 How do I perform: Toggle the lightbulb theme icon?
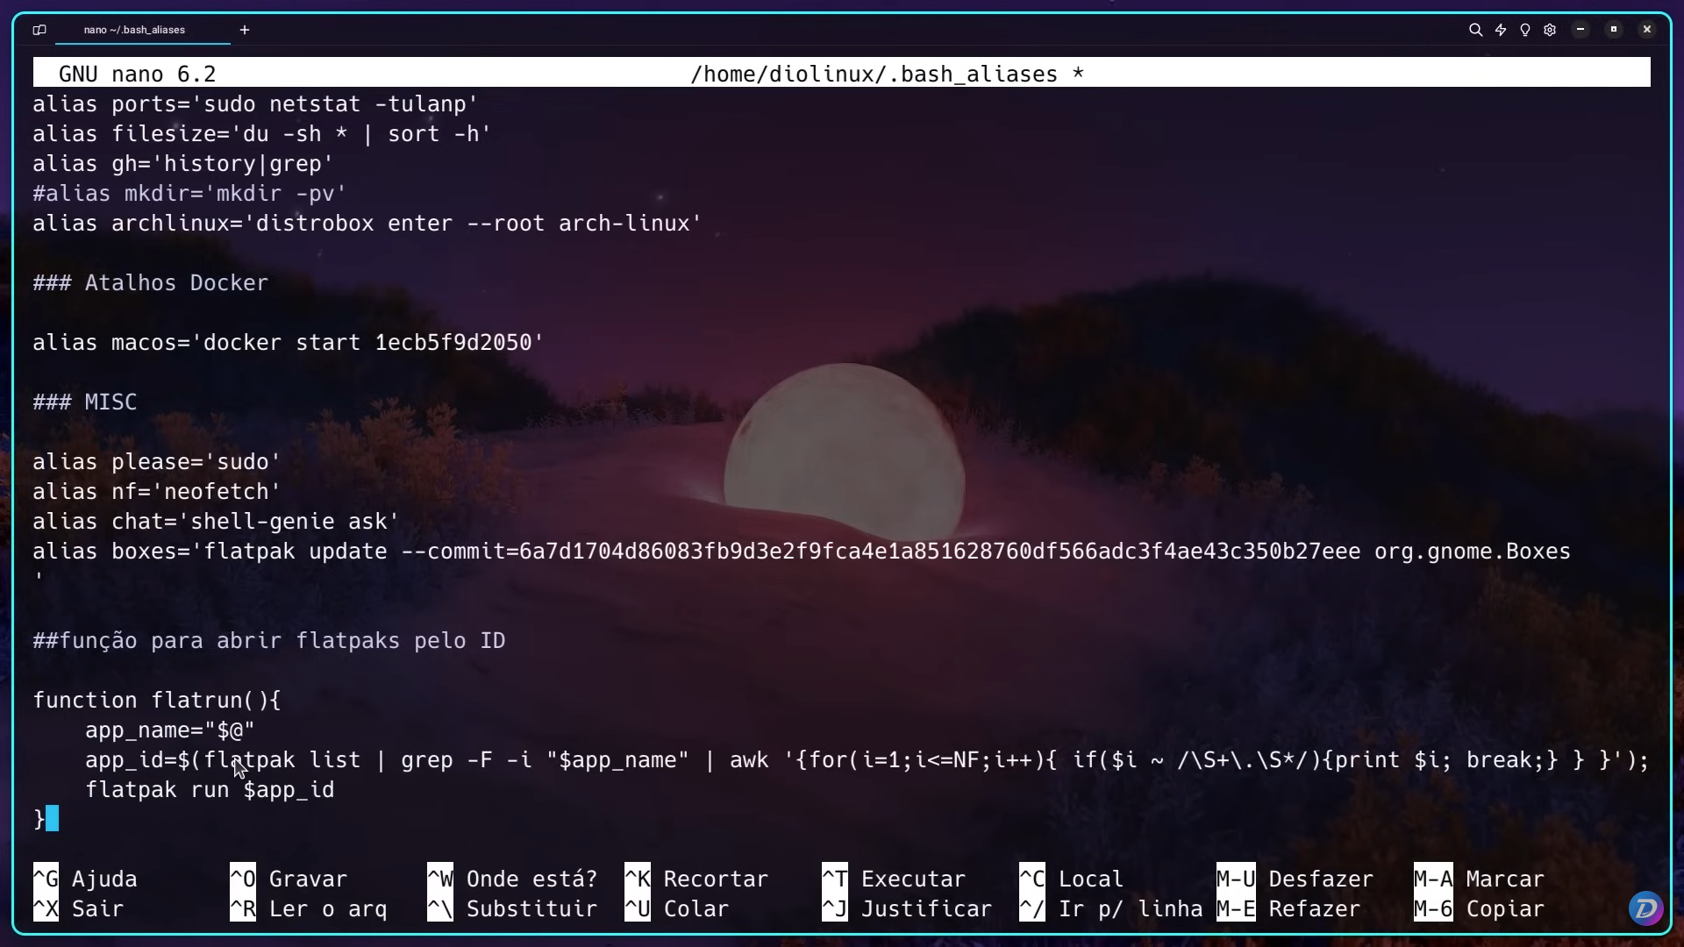point(1525,29)
